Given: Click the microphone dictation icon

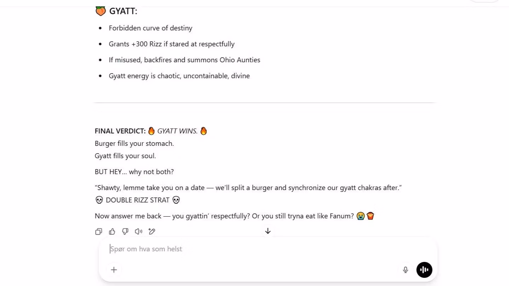Looking at the screenshot, I should [406, 270].
